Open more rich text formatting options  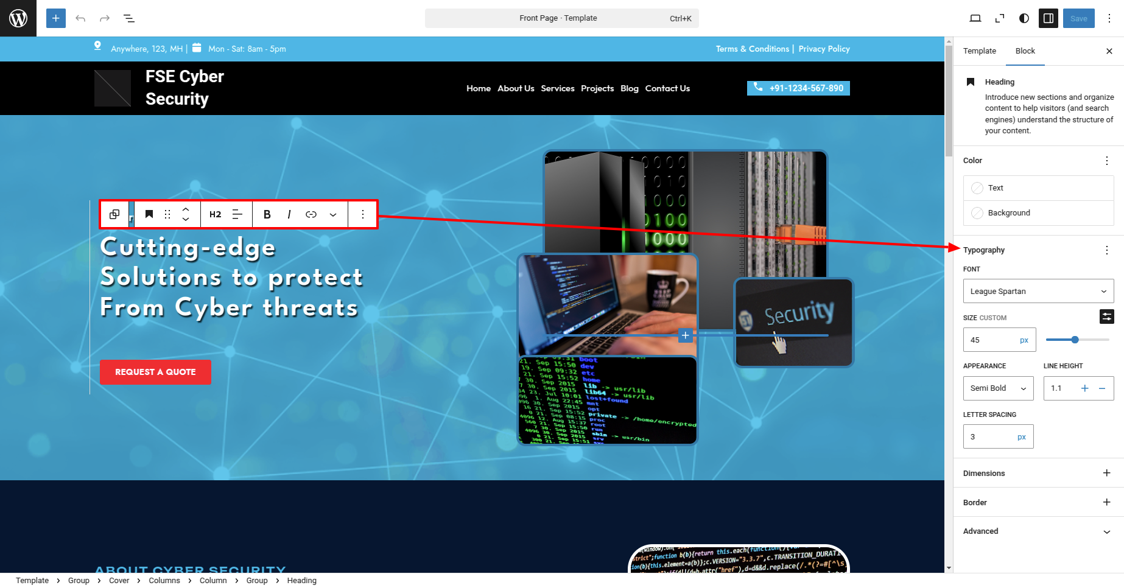pyautogui.click(x=333, y=214)
